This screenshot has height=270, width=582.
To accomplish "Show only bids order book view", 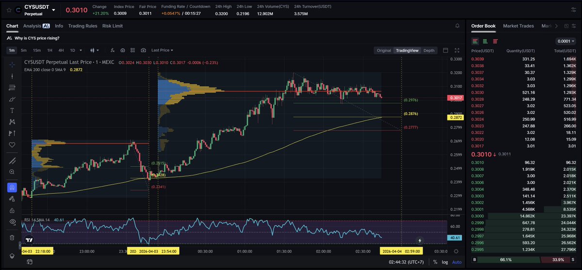I will click(x=485, y=41).
